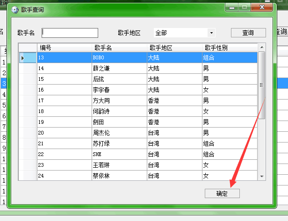Click the 歌手名 column header
Viewport: 288px width, 221px height.
coord(119,48)
